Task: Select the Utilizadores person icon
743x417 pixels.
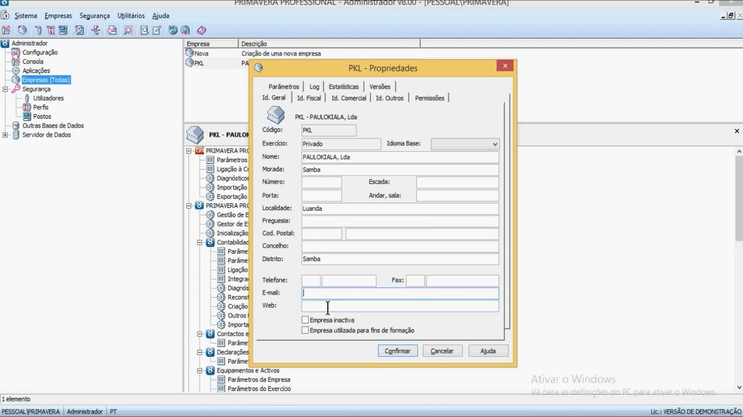Action: click(x=27, y=98)
